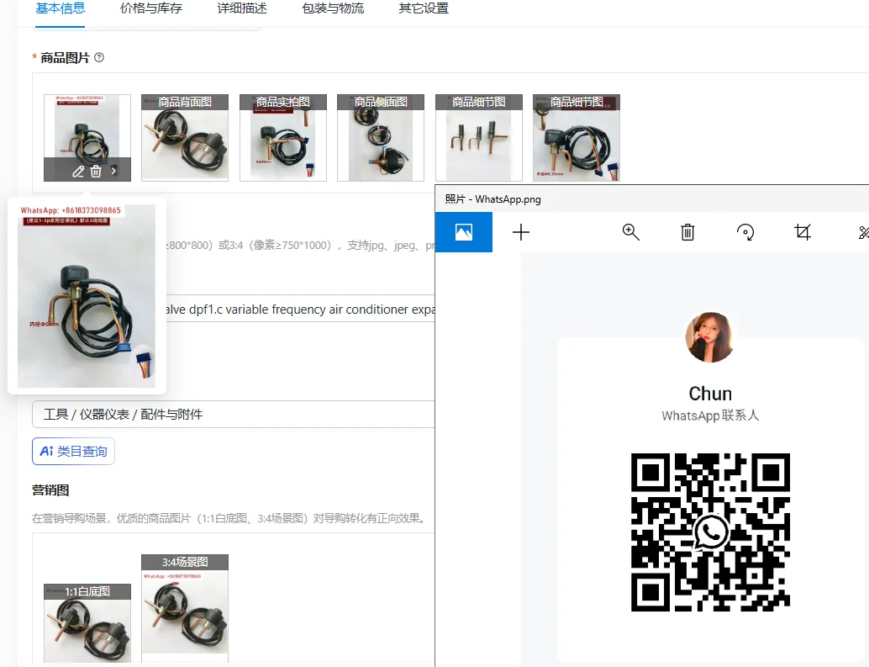The width and height of the screenshot is (869, 667).
Task: Select the 商品实拍图 thumbnail
Action: [x=282, y=137]
